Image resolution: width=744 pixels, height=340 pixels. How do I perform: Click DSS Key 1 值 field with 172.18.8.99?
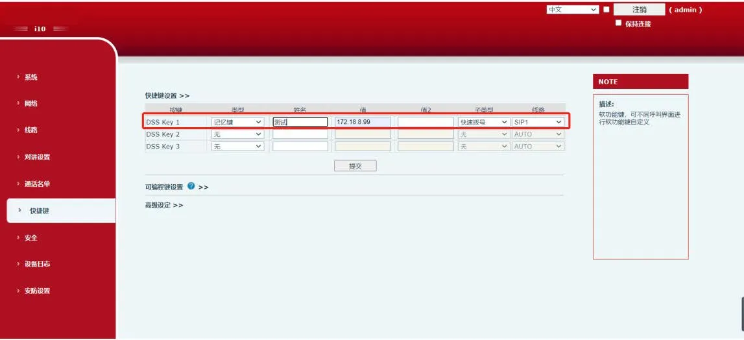(x=363, y=122)
